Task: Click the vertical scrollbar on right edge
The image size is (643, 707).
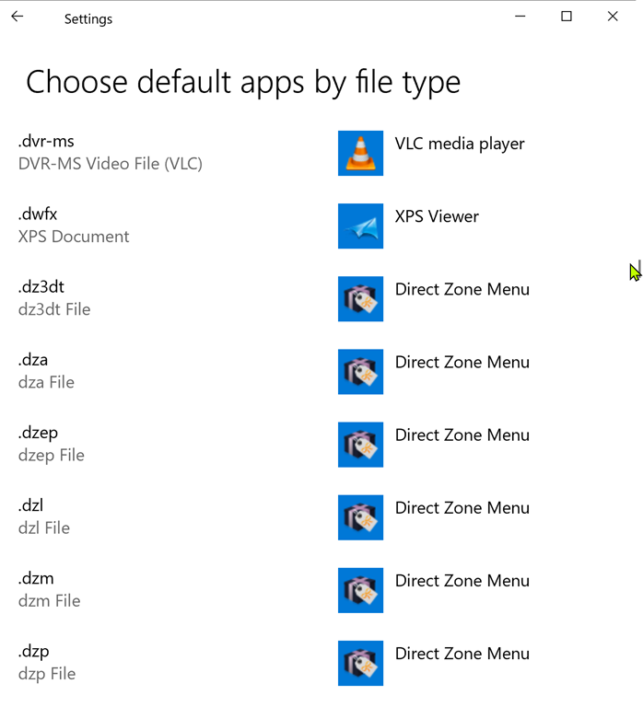Action: 638,269
